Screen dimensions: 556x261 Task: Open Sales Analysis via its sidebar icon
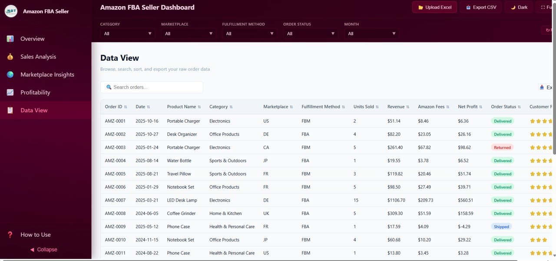coord(10,56)
